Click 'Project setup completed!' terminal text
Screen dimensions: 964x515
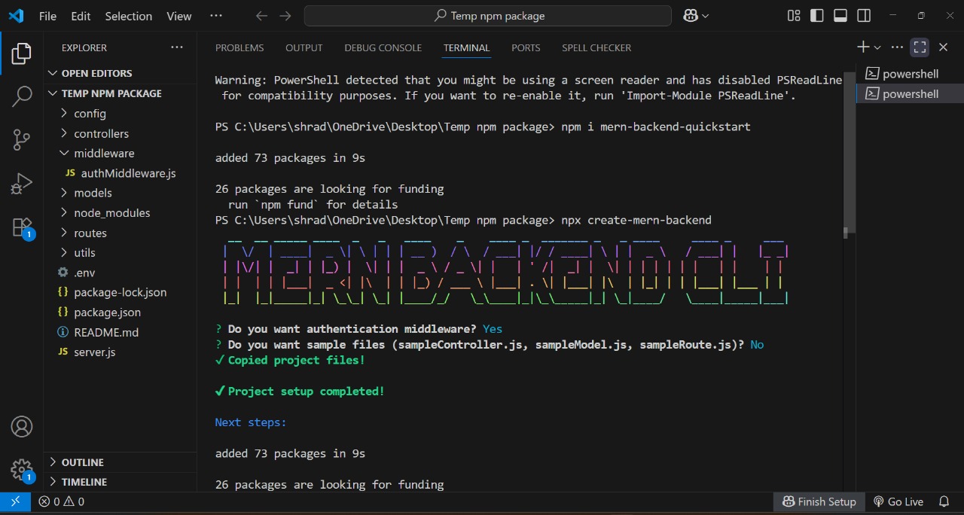pos(307,392)
